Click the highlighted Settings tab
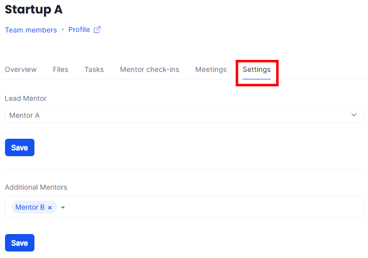 (257, 70)
